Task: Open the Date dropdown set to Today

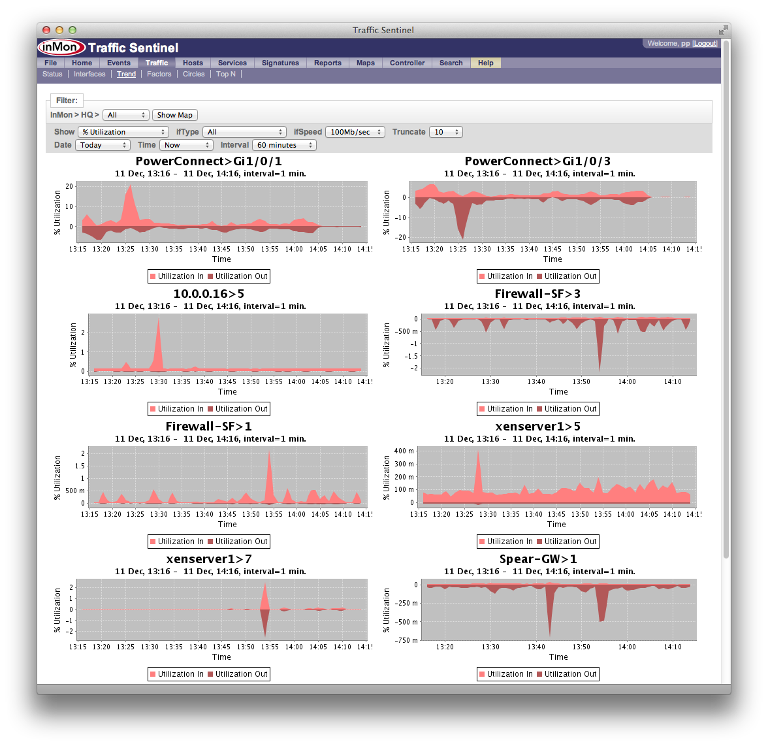Action: [103, 146]
